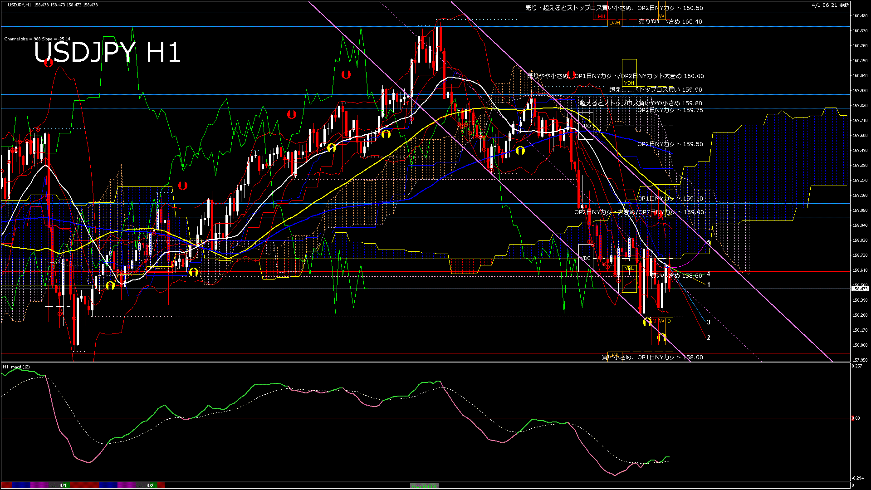
Task: Click the 買い小さめ 158.60 order label
Action: (676, 275)
